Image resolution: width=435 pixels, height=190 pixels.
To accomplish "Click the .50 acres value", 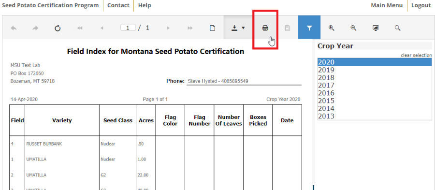I will (x=141, y=144).
